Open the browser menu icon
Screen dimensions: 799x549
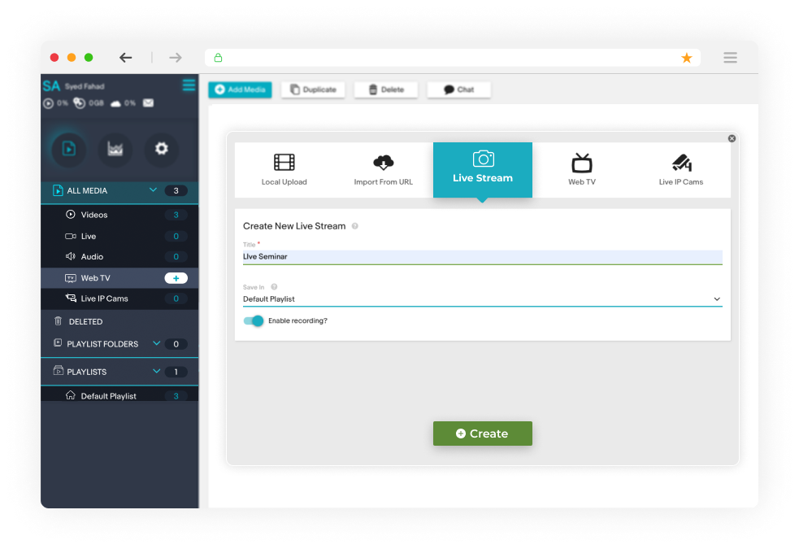pos(730,58)
